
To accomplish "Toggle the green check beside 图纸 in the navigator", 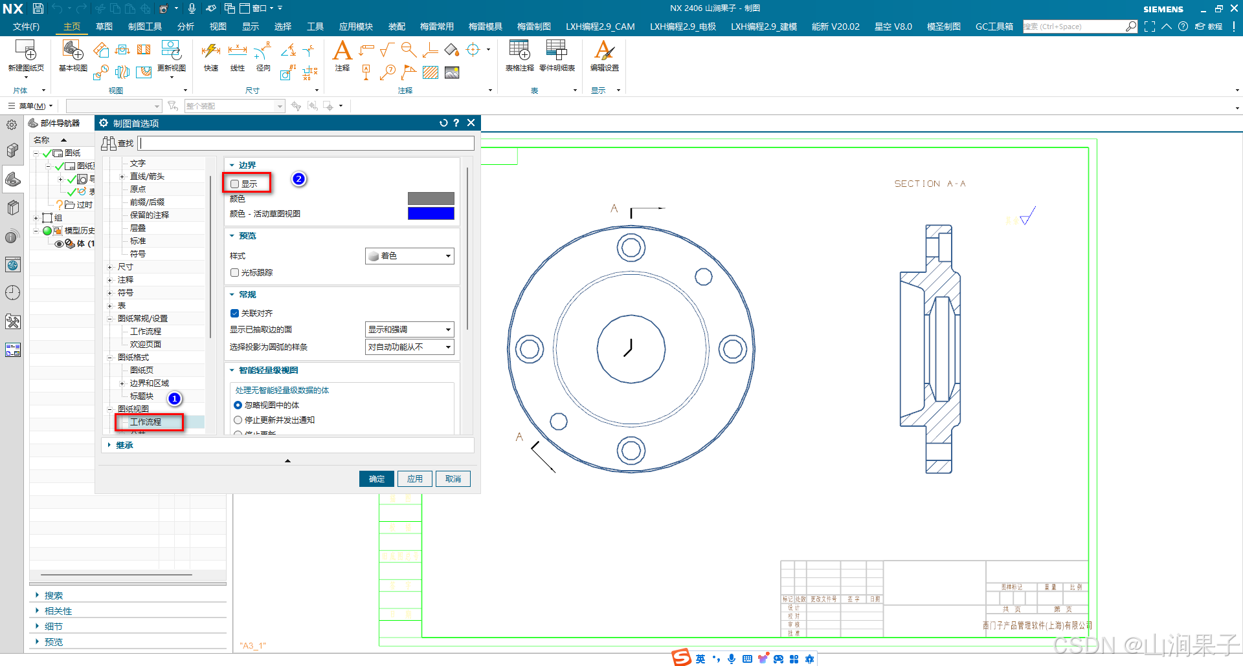I will (47, 153).
